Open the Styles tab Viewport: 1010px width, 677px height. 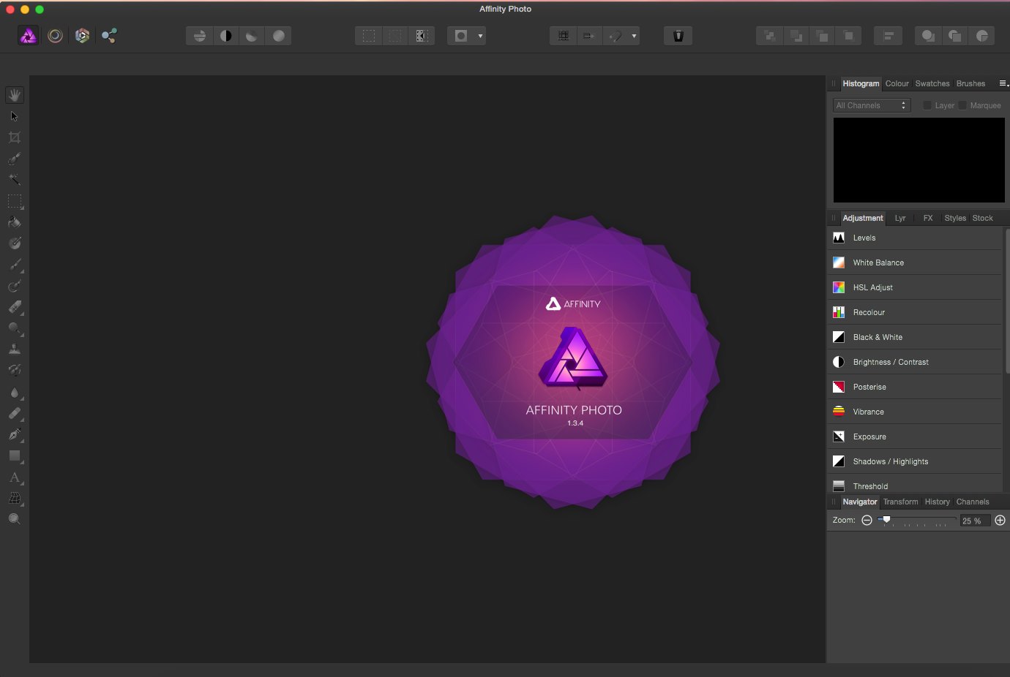pos(955,218)
